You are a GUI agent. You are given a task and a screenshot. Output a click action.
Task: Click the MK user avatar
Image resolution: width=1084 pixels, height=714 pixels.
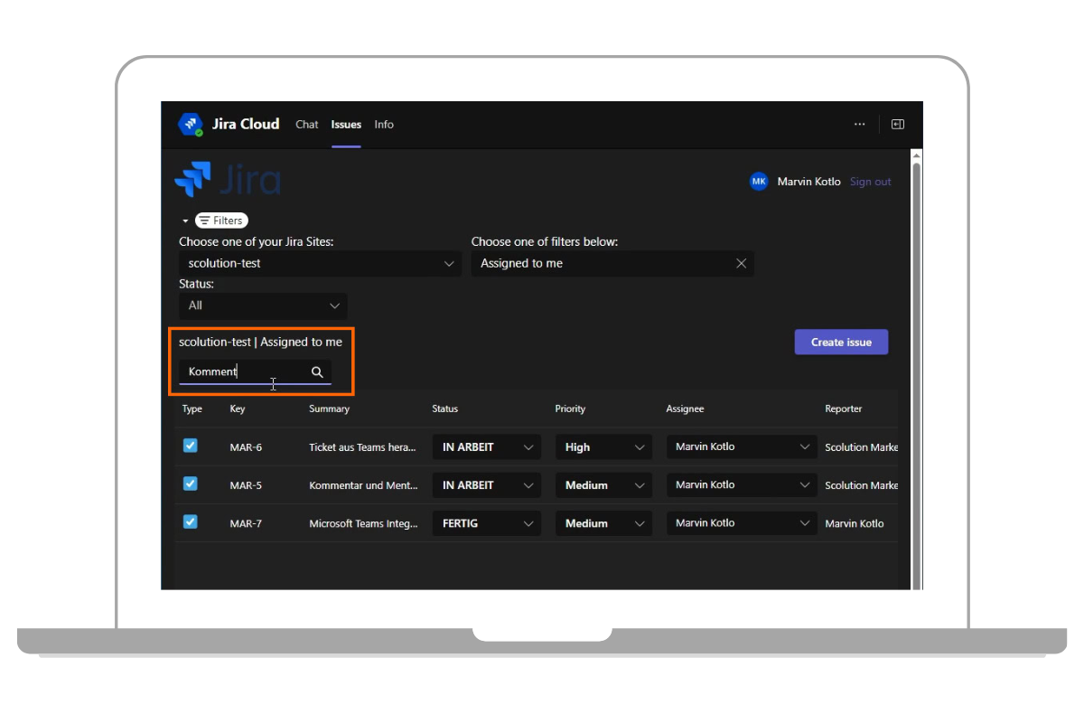759,182
